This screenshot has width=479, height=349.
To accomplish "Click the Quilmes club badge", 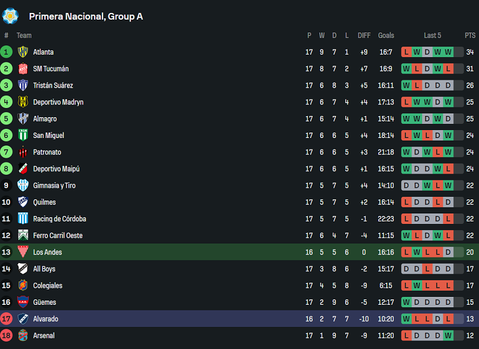I will tap(23, 202).
